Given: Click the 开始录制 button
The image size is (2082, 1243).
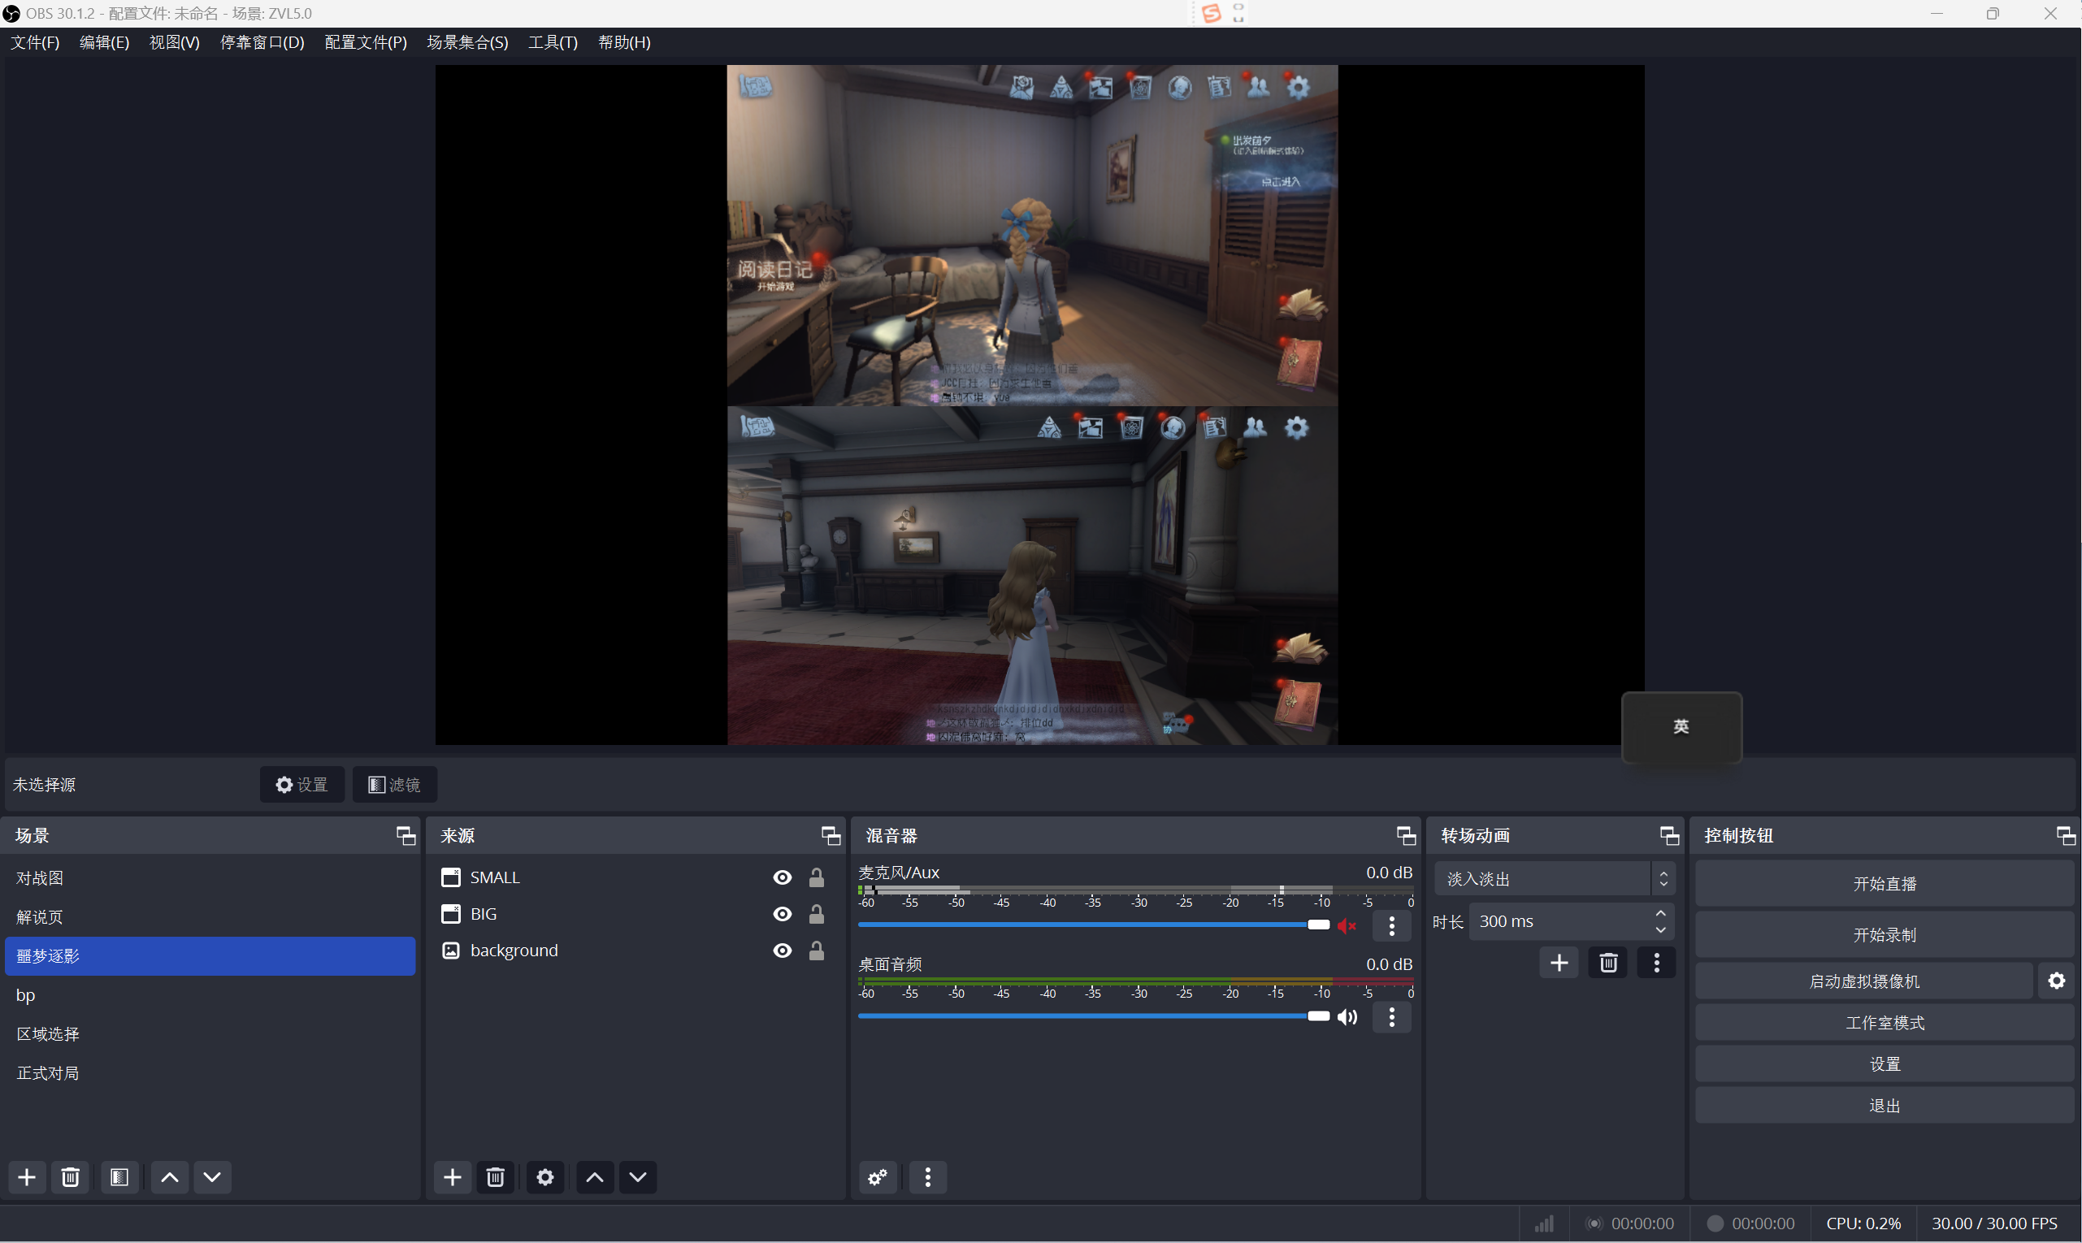Looking at the screenshot, I should point(1884,935).
